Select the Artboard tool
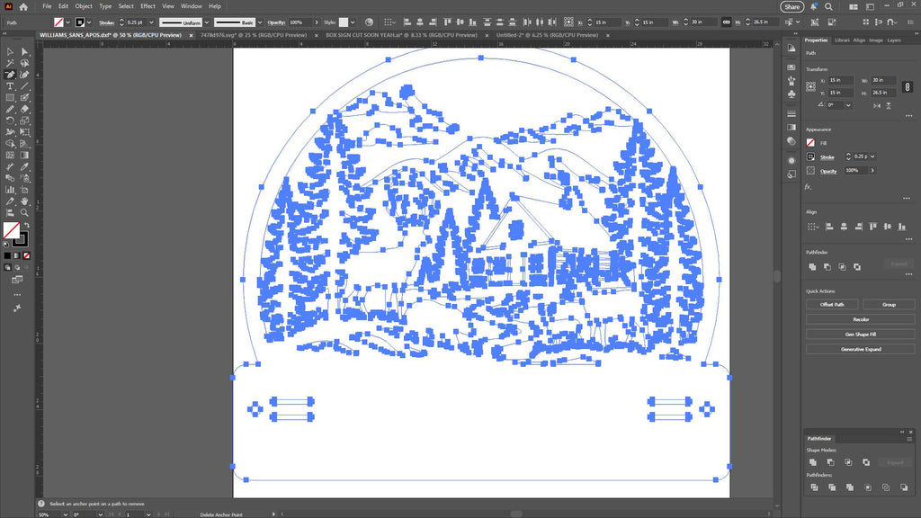 (24, 190)
